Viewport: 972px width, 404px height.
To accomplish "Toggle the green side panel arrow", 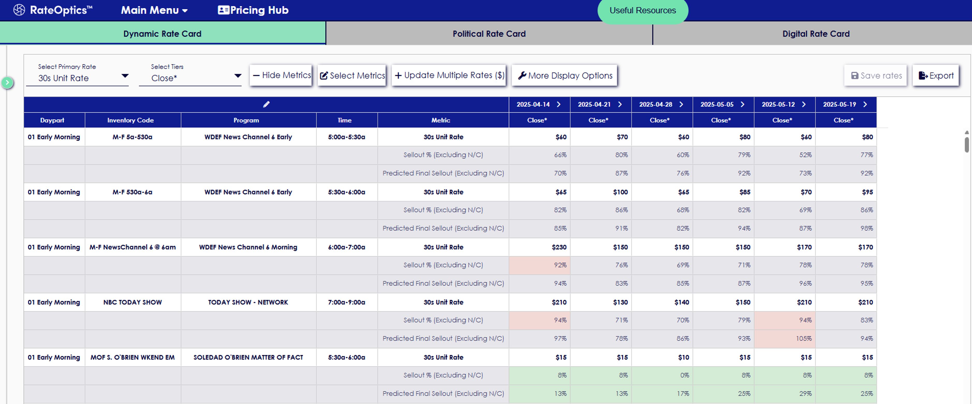I will click(x=8, y=82).
